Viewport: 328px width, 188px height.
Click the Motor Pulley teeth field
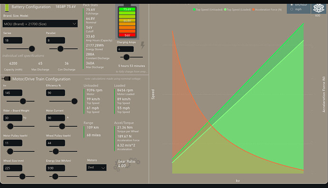click(13, 143)
